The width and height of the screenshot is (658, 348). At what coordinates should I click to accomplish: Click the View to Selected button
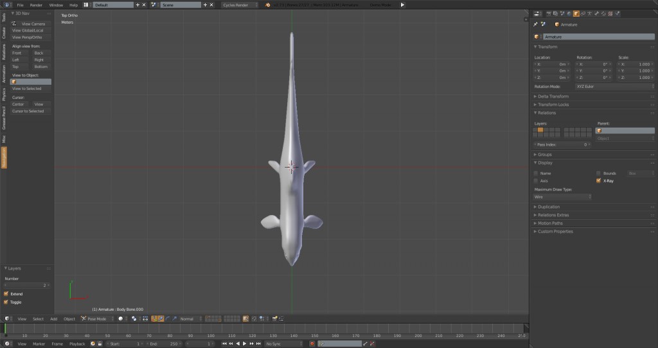click(x=31, y=89)
